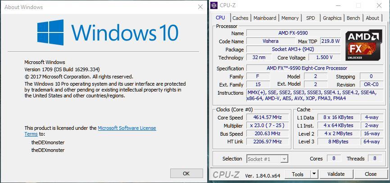Click the Core Speed value 4614.57 MHz
Image resolution: width=390 pixels, height=183 pixels.
pyautogui.click(x=268, y=117)
